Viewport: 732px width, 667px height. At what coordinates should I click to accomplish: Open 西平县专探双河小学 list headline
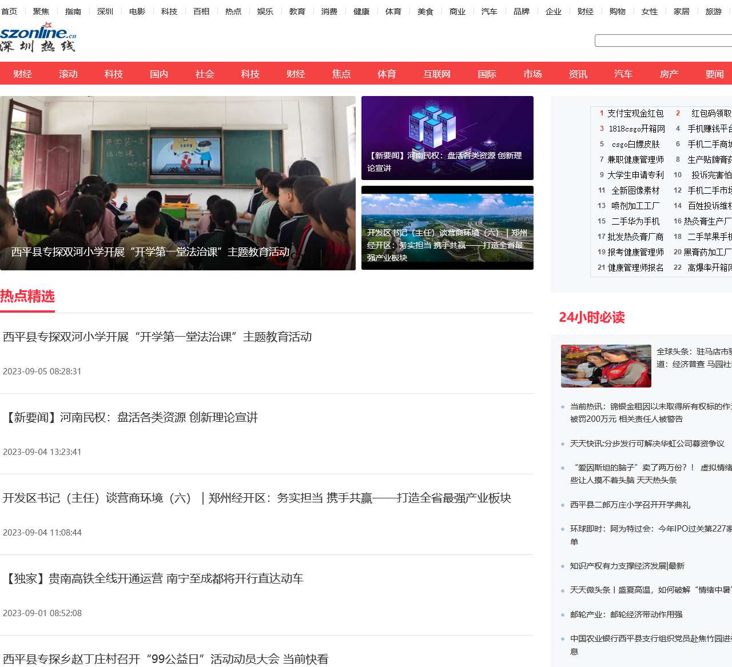[x=157, y=337]
